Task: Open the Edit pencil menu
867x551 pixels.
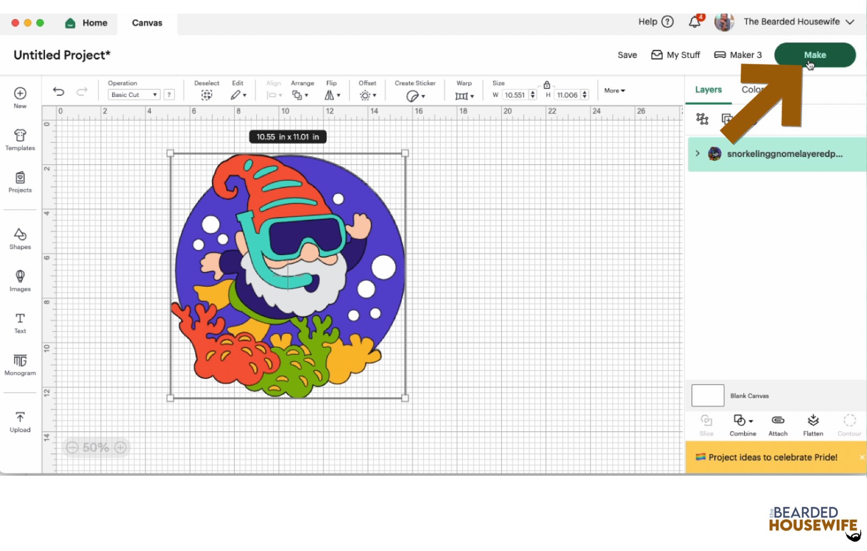Action: click(x=238, y=95)
